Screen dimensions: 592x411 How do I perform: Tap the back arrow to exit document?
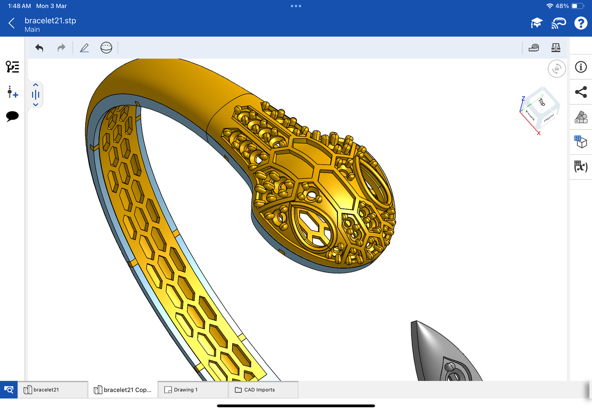click(x=12, y=23)
